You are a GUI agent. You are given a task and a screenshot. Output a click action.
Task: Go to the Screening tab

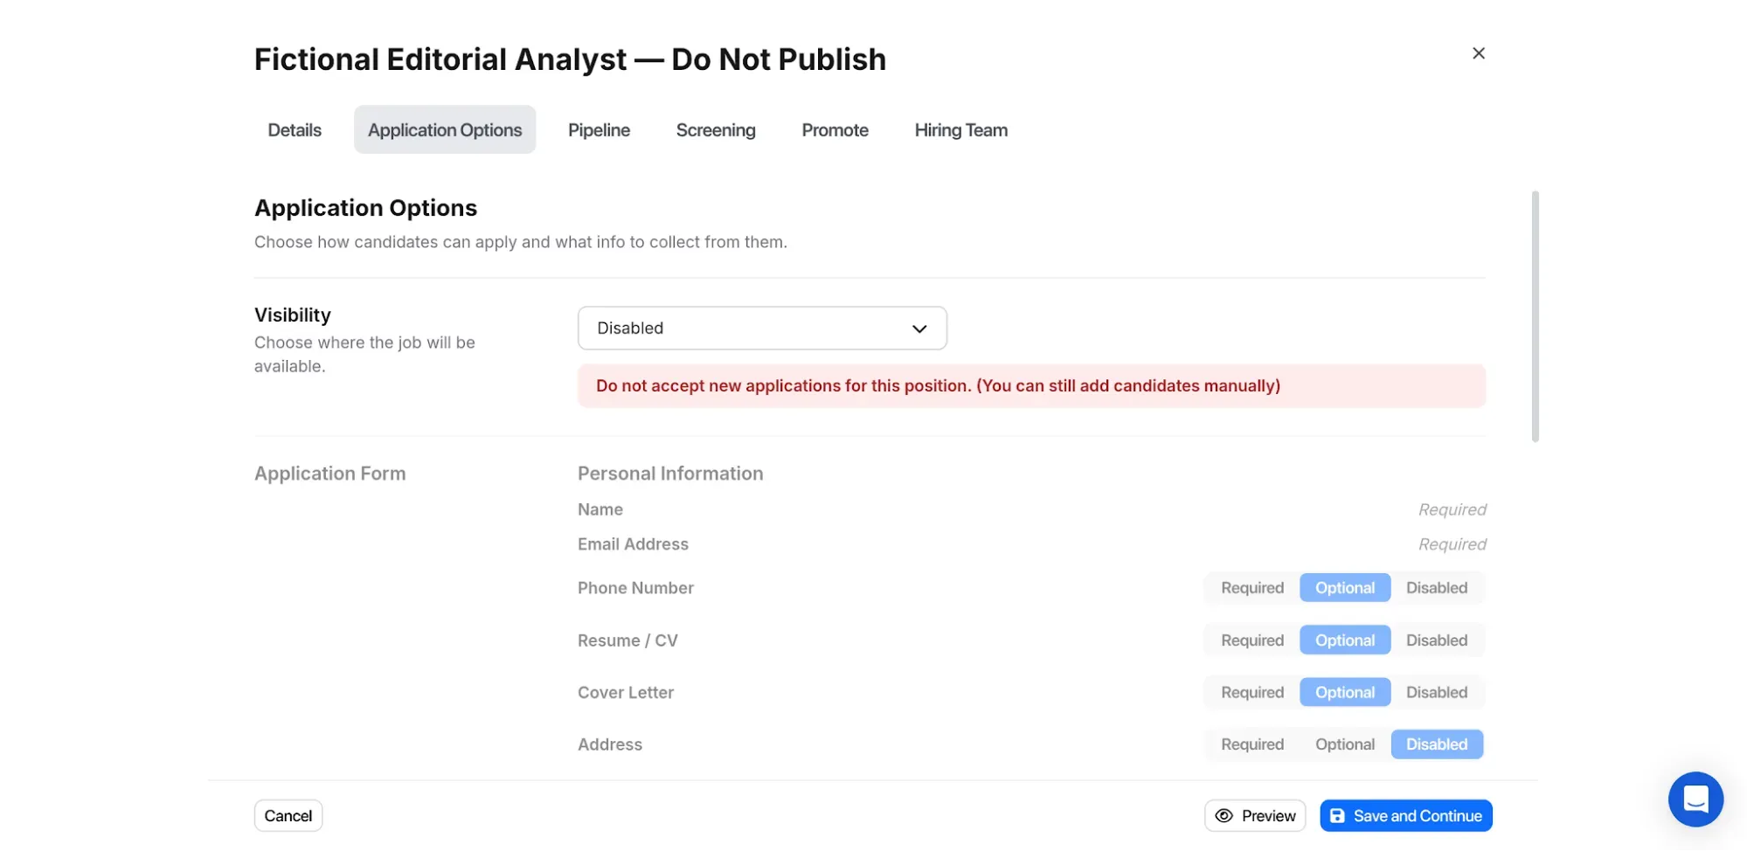[716, 129]
